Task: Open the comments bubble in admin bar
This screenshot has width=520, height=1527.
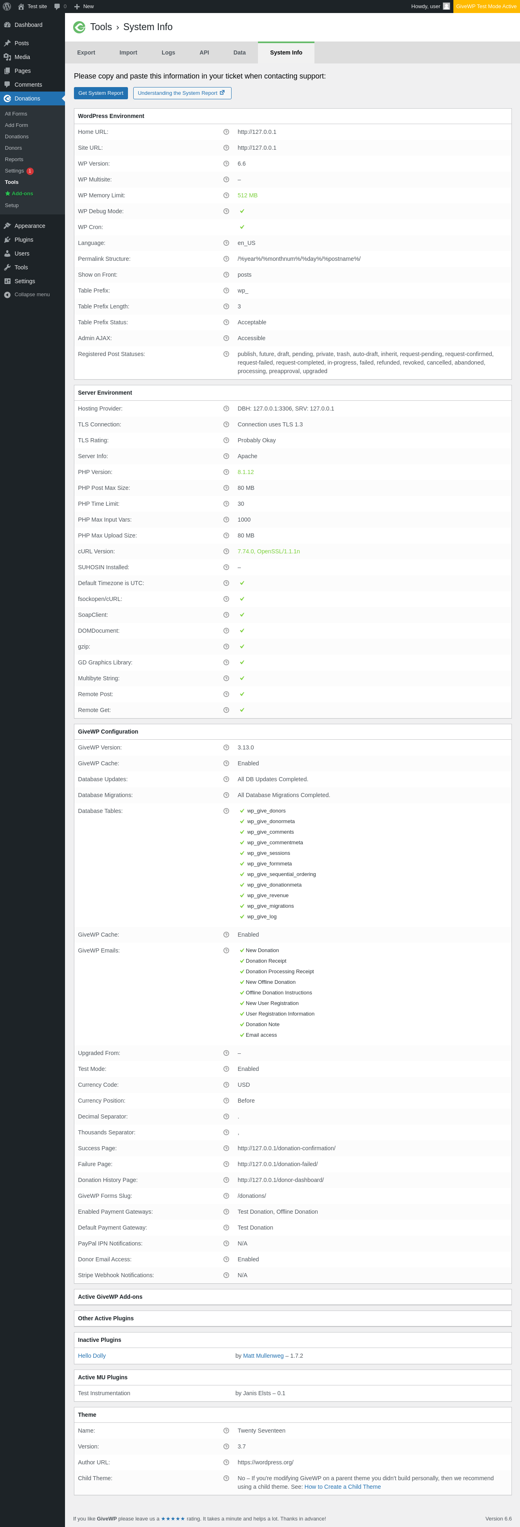Action: [57, 7]
